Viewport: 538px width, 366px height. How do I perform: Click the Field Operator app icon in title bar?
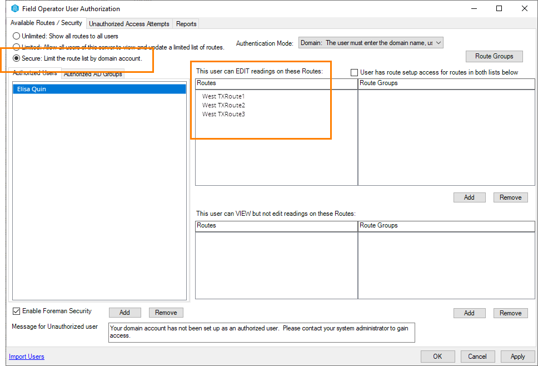15,8
